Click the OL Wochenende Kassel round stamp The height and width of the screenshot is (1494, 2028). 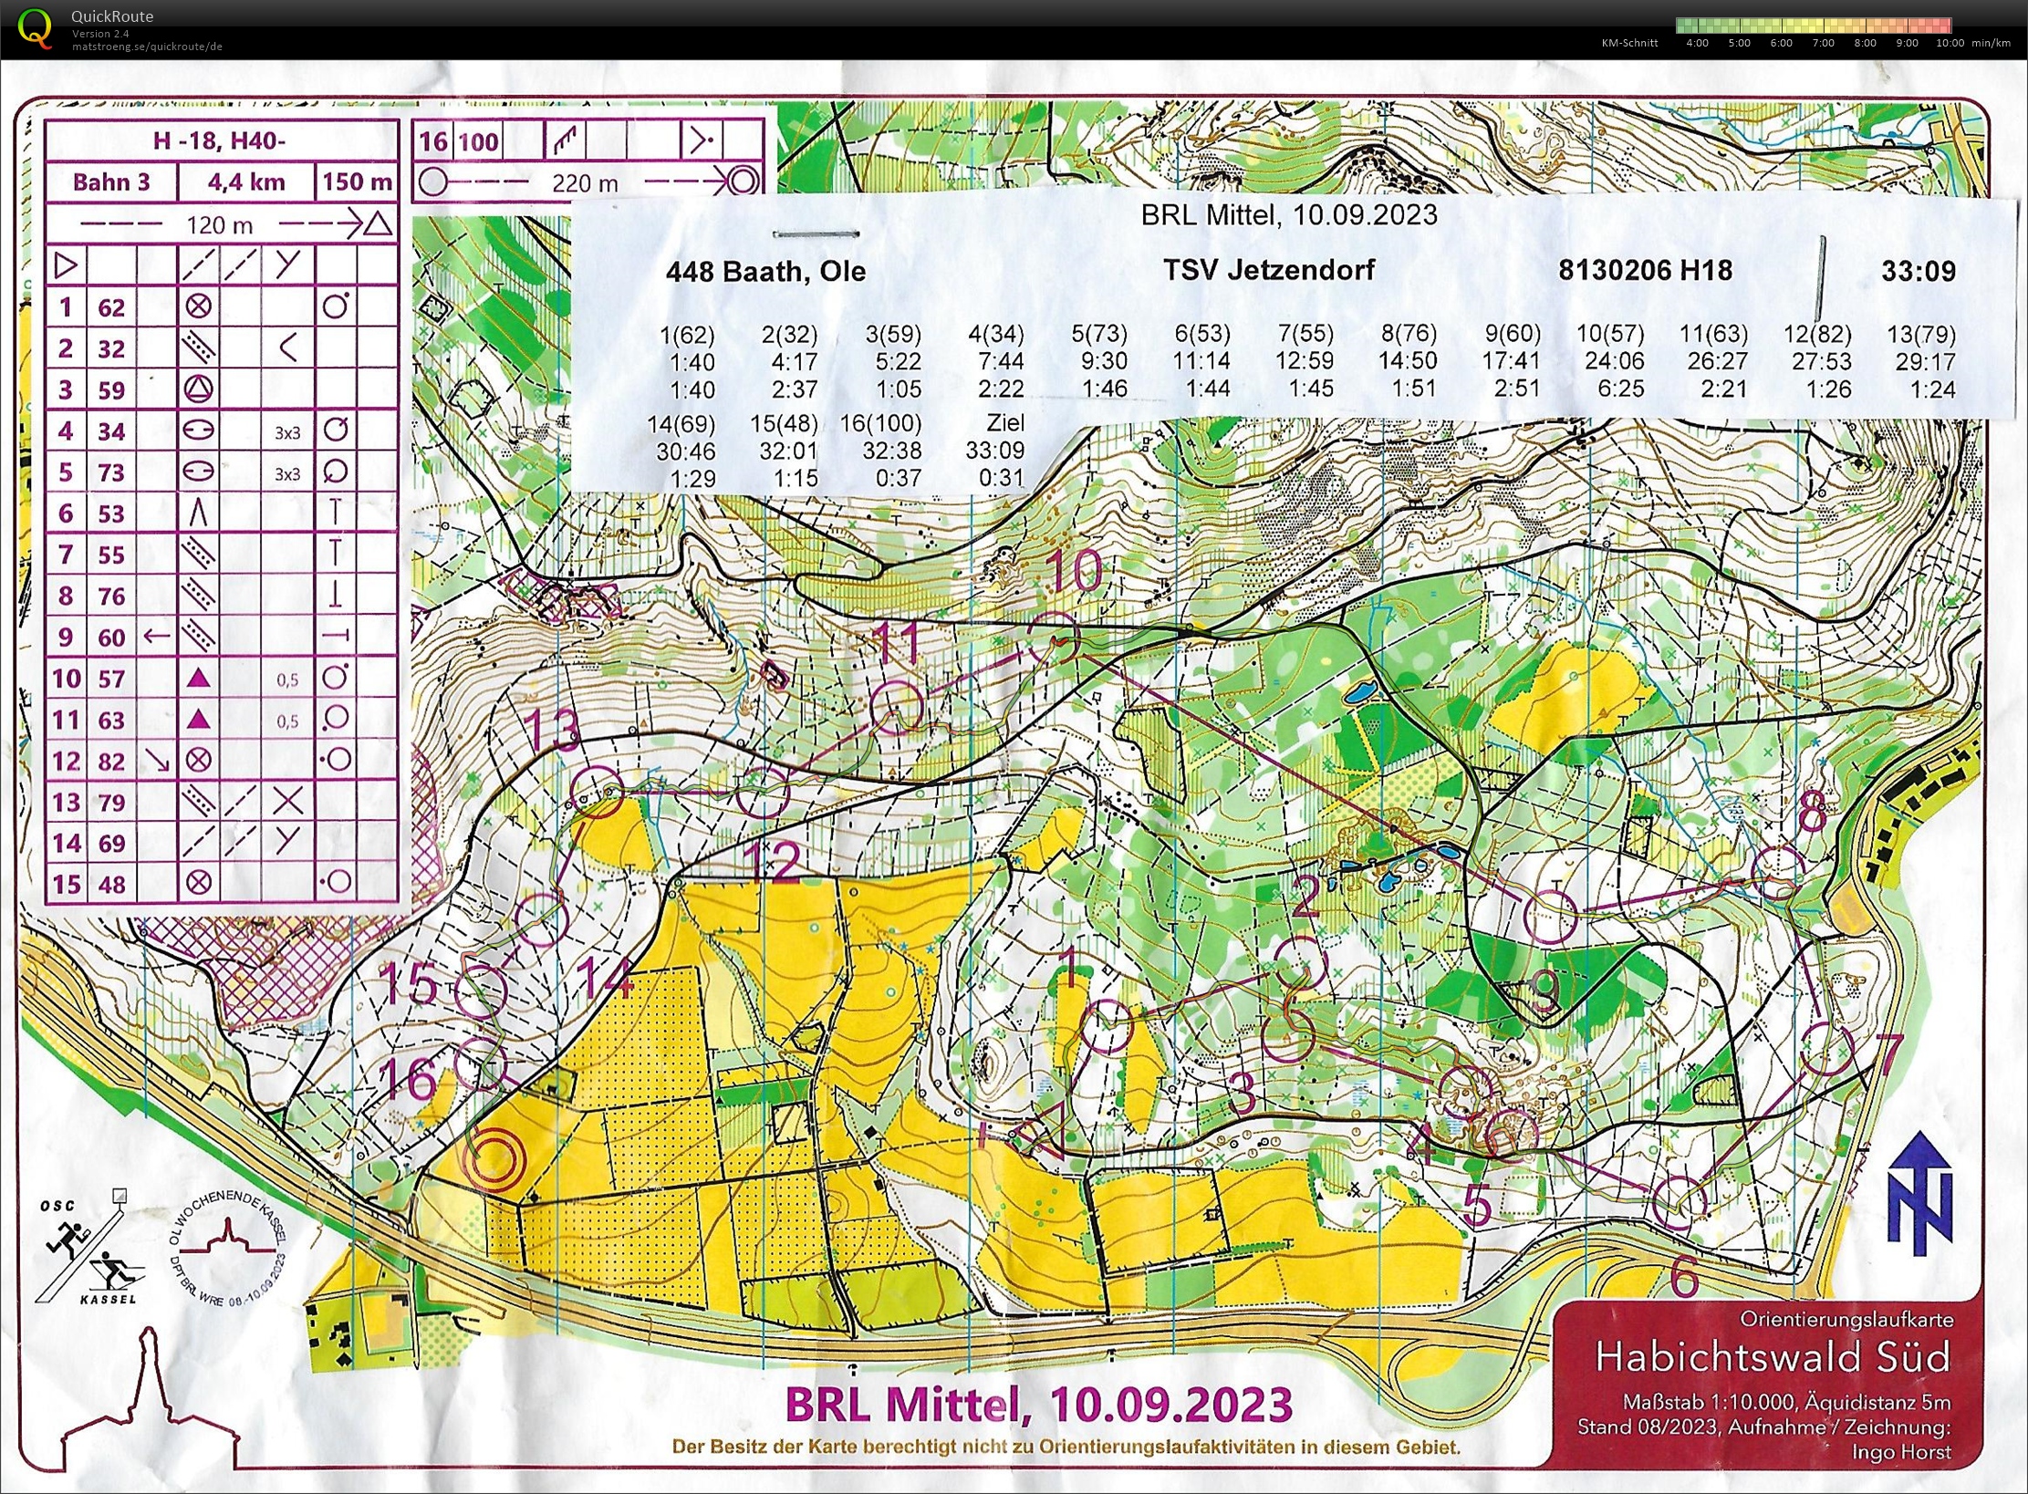227,1250
